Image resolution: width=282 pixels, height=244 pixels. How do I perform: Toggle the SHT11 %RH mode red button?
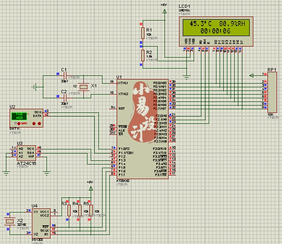click(x=19, y=124)
